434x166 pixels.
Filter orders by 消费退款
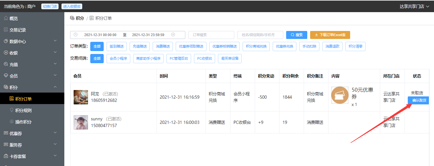(332, 46)
